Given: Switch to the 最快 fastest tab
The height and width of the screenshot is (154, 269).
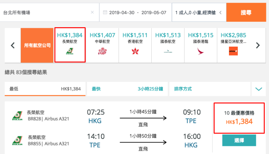Looking at the screenshot, I should [127, 89].
